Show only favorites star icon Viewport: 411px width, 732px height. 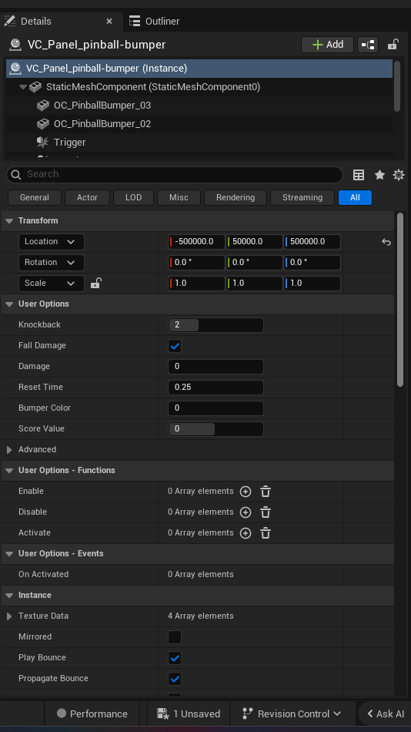(x=379, y=175)
